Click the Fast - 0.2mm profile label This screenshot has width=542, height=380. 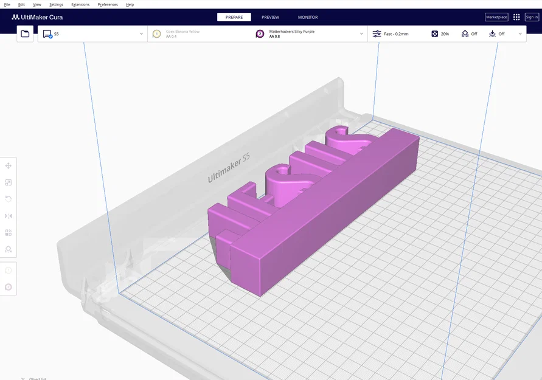point(396,34)
